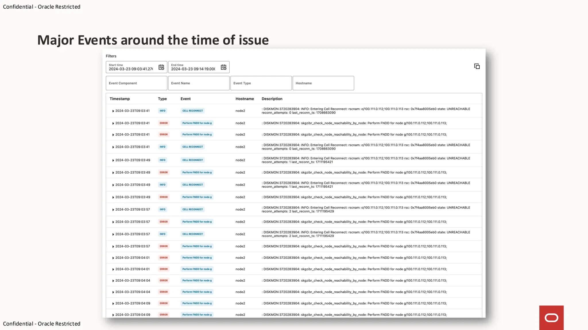Expand the first 09:03:49 ERROR row
Image resolution: width=588 pixels, height=330 pixels.
(113, 172)
